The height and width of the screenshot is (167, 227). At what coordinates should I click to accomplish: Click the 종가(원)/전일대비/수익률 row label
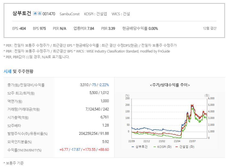[x=26, y=85]
